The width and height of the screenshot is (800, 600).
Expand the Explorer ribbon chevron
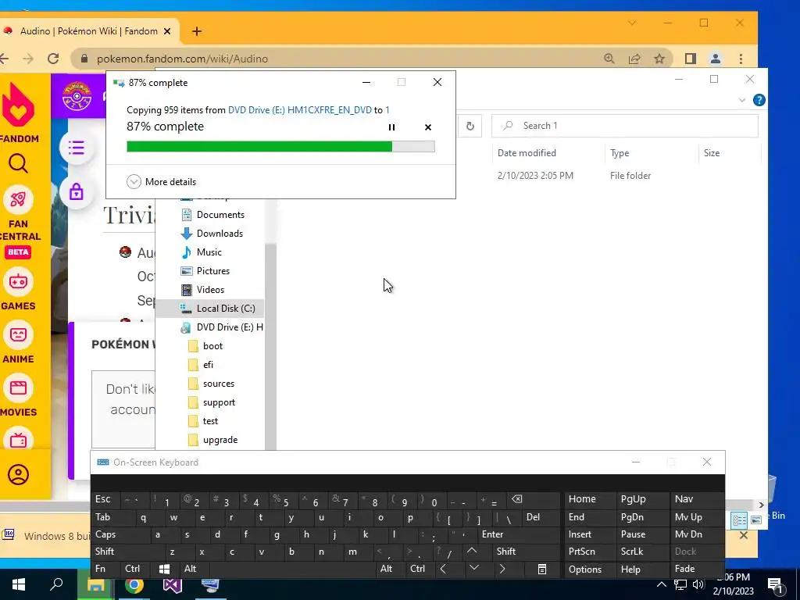(742, 100)
